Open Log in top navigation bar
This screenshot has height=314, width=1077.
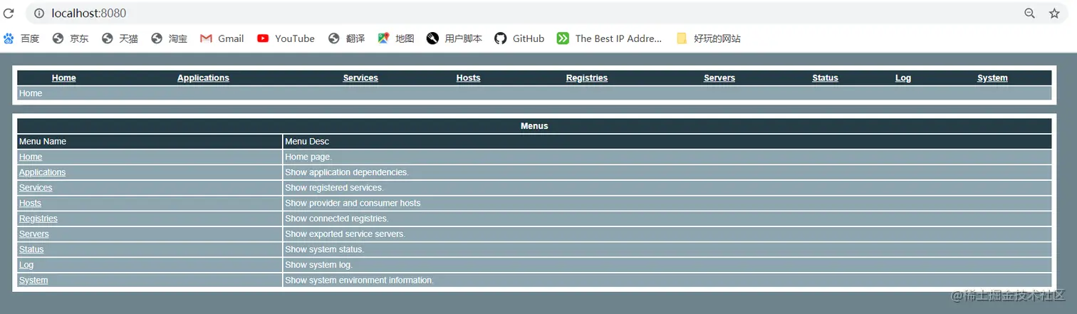(903, 78)
